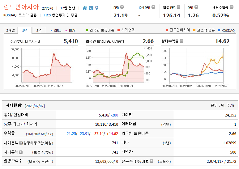The image size is (239, 169).
Task: Select the 1년 chart tab
Action: [x=25, y=31]
